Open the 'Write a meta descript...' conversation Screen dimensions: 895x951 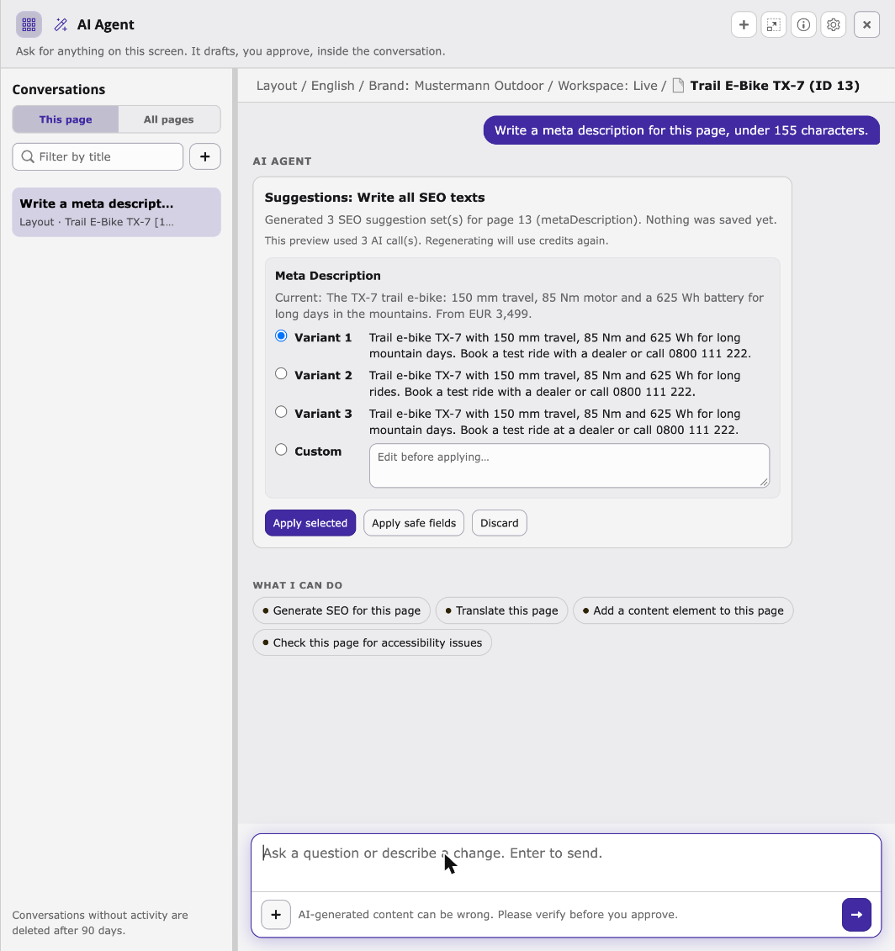(x=117, y=212)
